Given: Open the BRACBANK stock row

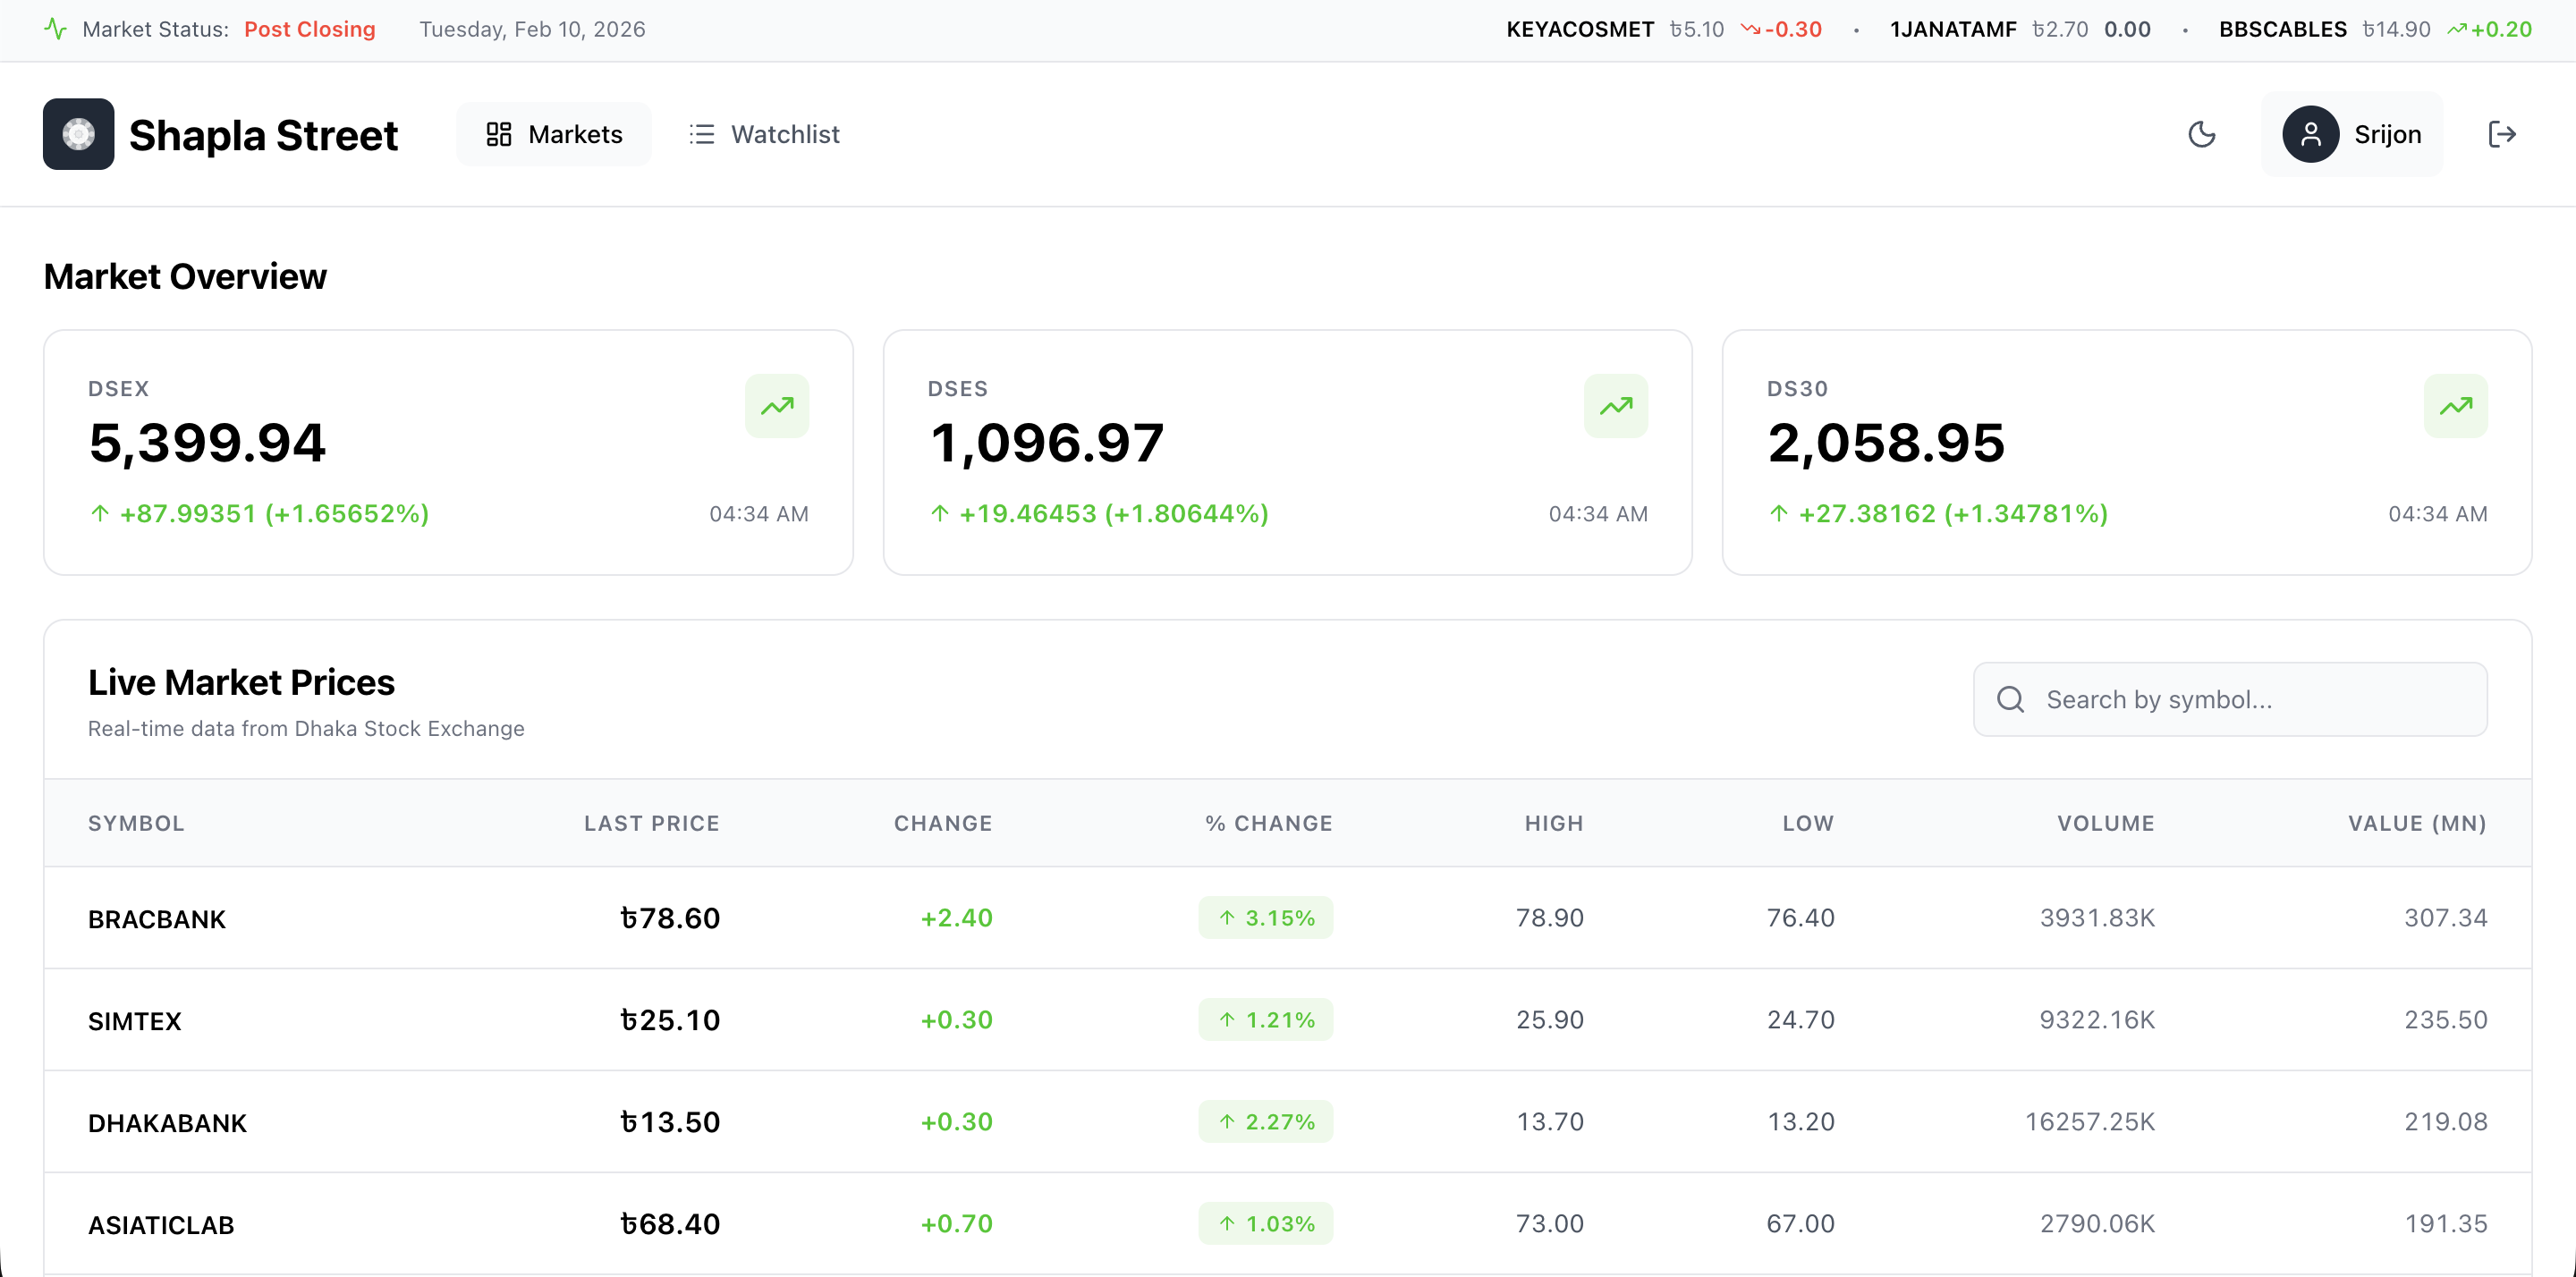Looking at the screenshot, I should 157,919.
